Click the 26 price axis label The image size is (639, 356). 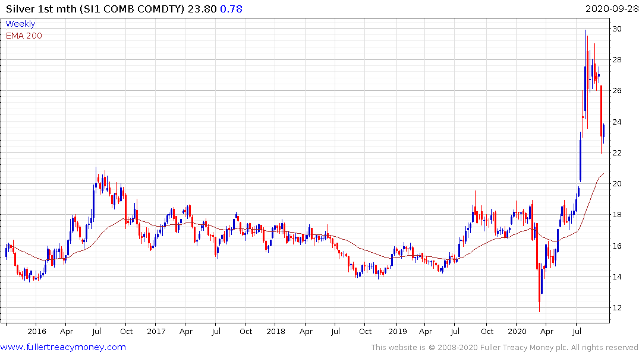[616, 90]
